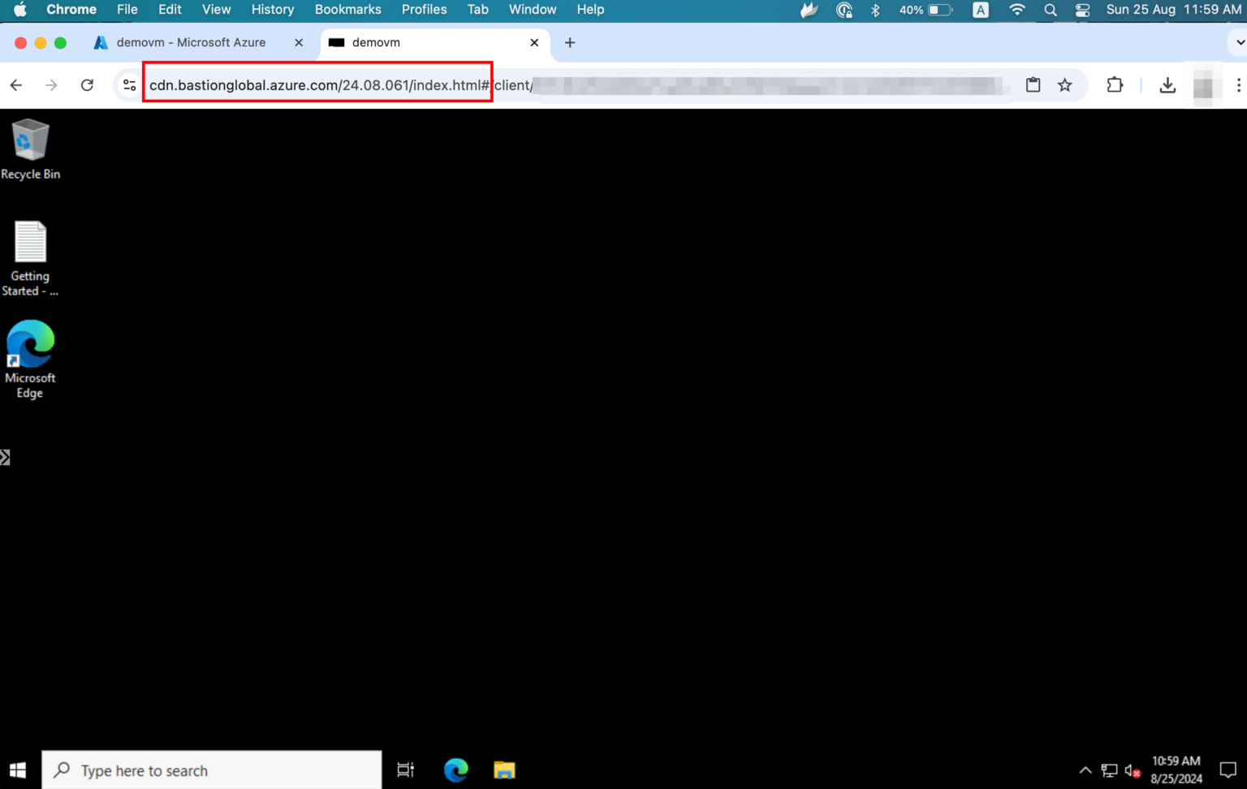Open the History menu in the menu bar
Screen dimensions: 1247x789
point(272,10)
